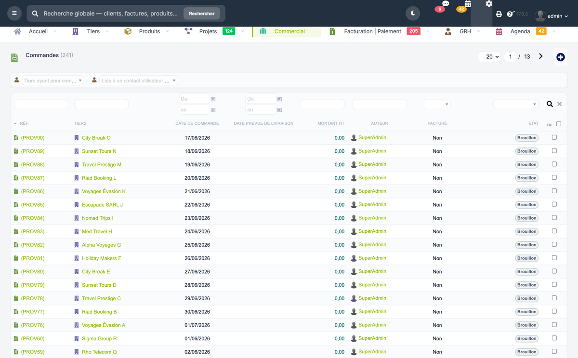
Task: Click the date 28/06/2026 cell
Action: point(197,285)
